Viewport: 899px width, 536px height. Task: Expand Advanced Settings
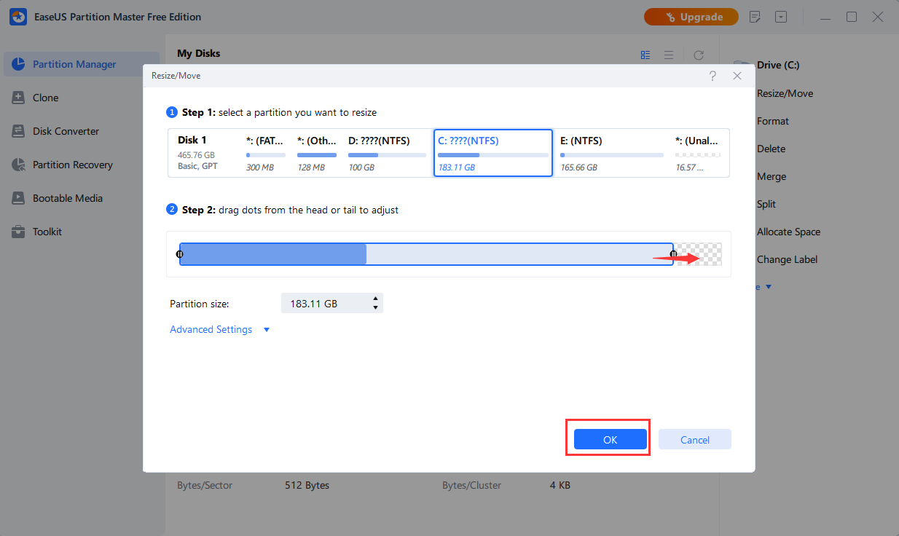(266, 330)
